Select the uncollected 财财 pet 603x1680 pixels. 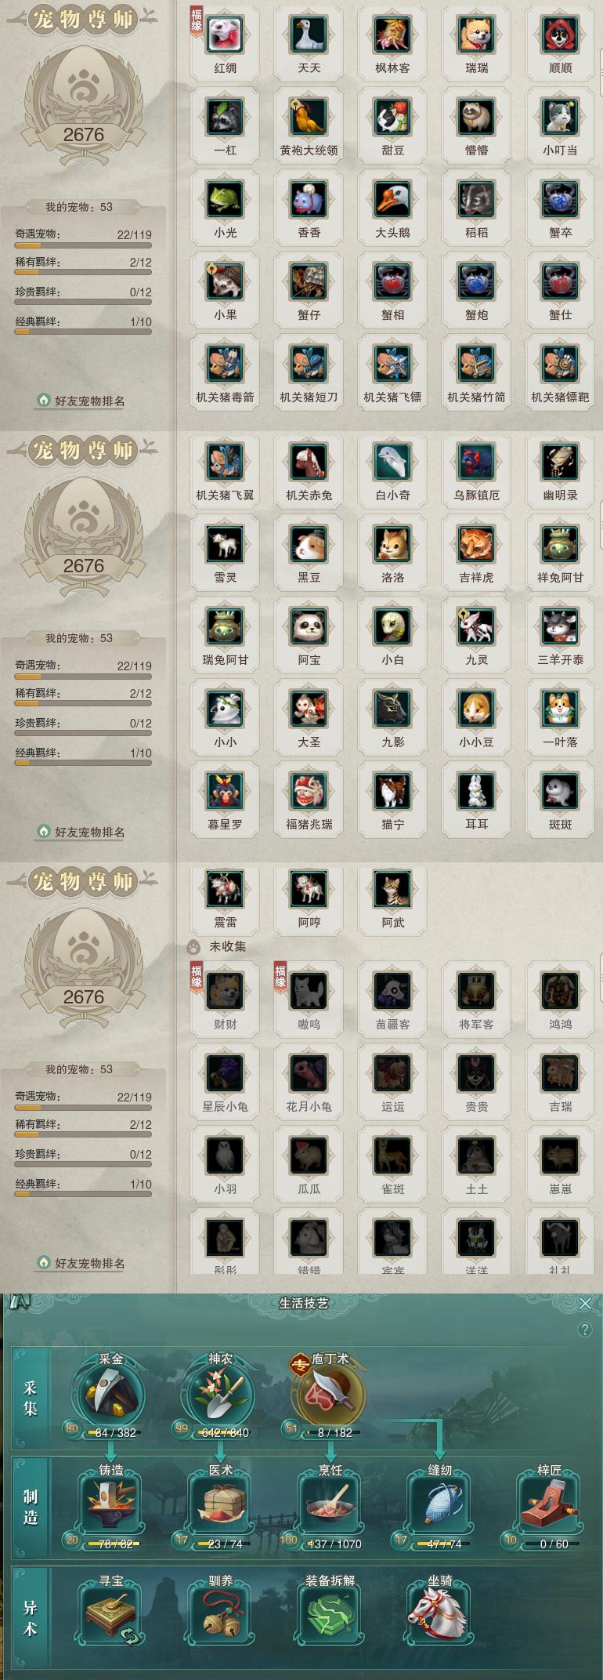(x=225, y=992)
